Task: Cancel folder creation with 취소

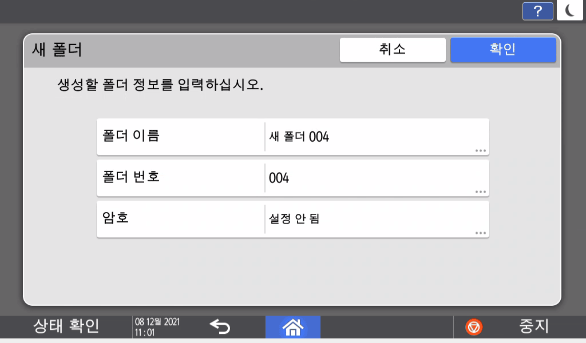Action: (x=393, y=50)
